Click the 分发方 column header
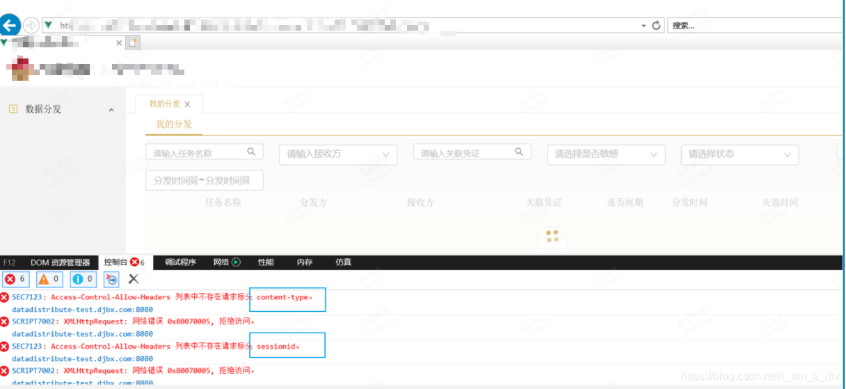846x389 pixels. [x=314, y=203]
